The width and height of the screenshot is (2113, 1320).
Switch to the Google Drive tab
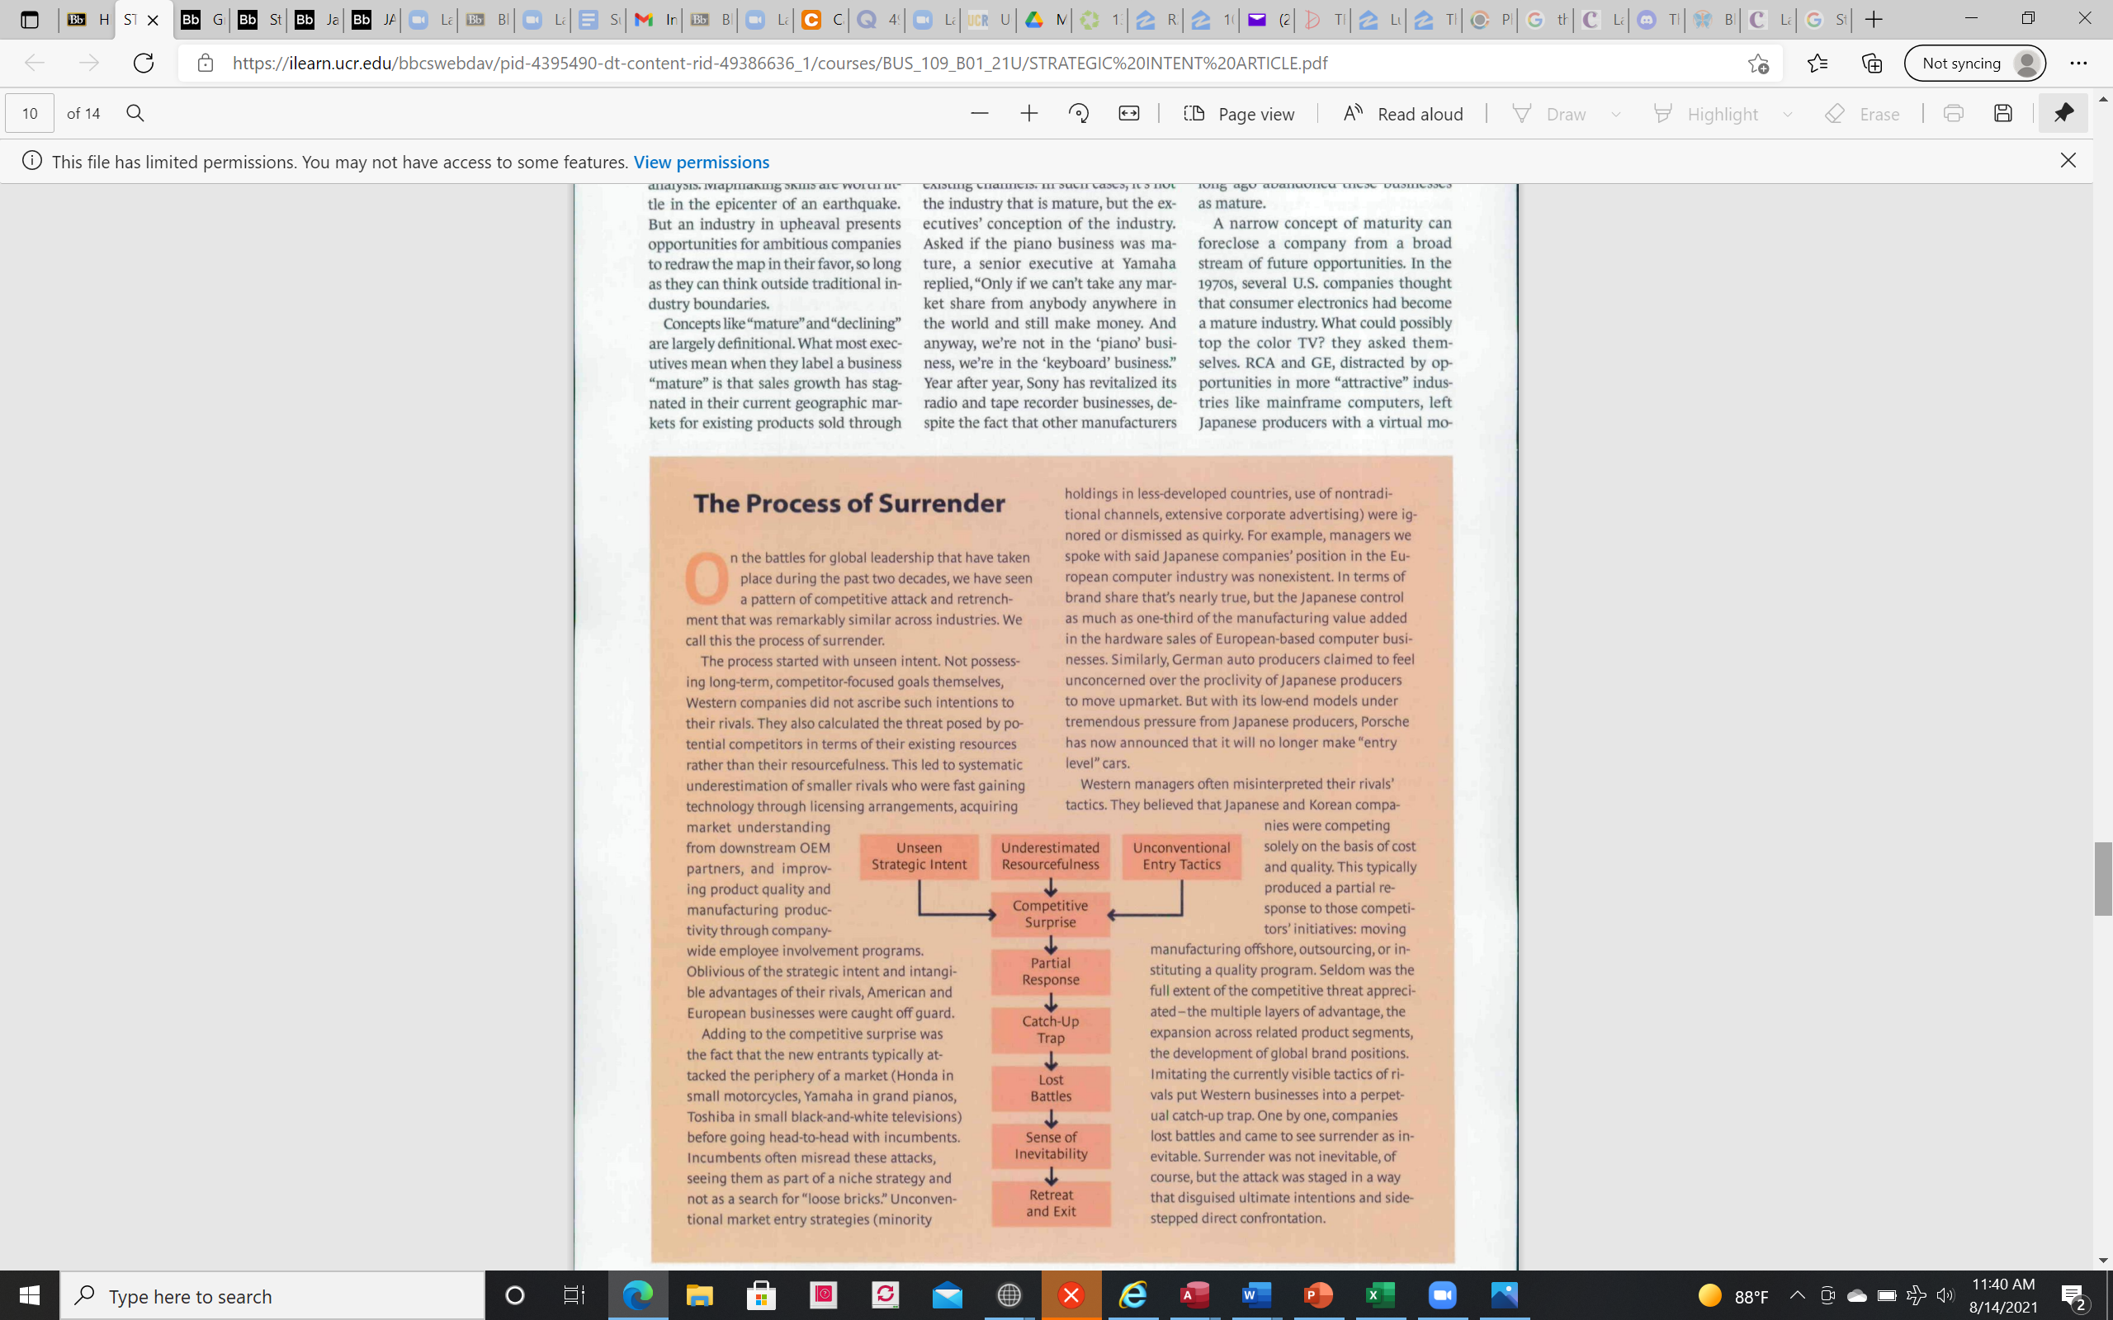tap(1046, 19)
